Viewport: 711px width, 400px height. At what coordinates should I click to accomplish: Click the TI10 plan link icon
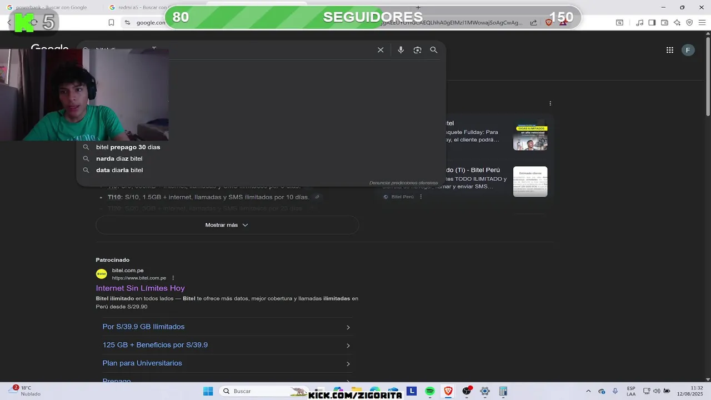point(317,197)
